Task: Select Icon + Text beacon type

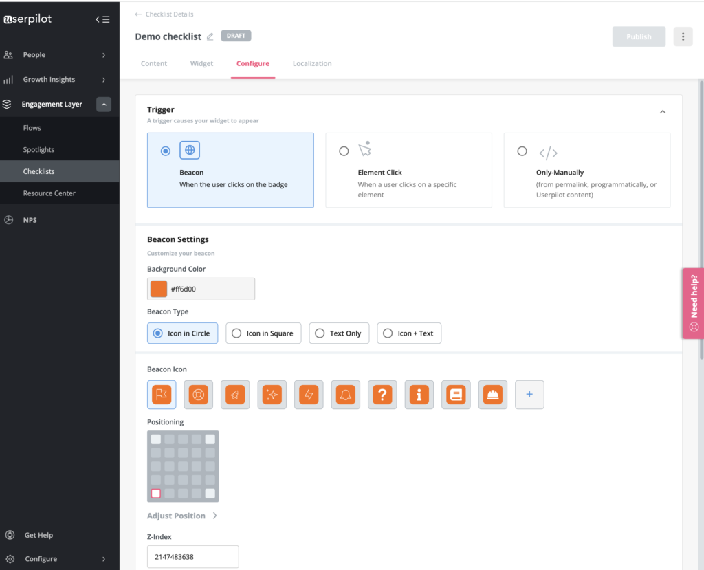Action: point(410,333)
